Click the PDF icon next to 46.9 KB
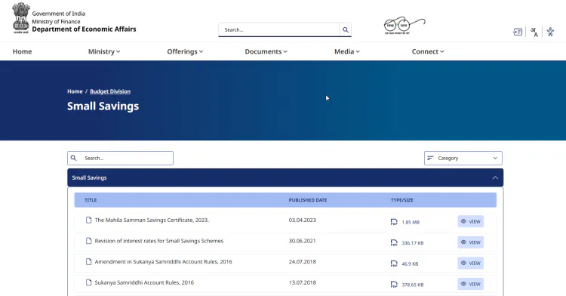This screenshot has width=566, height=296. pos(394,264)
